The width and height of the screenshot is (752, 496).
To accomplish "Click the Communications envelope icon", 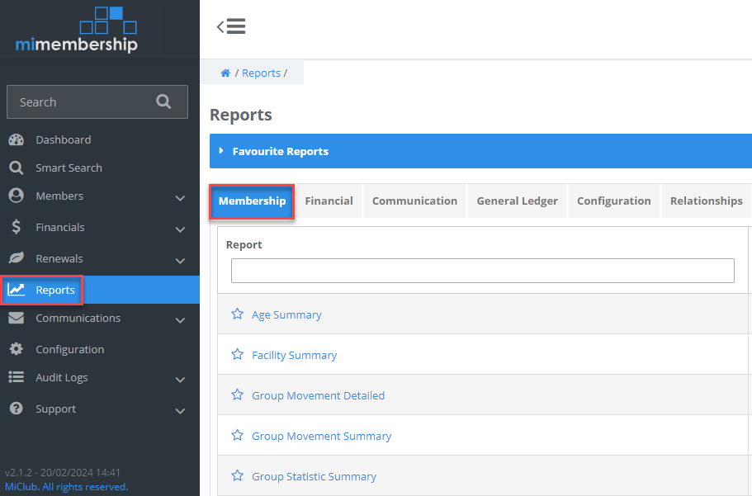I will click(x=16, y=318).
